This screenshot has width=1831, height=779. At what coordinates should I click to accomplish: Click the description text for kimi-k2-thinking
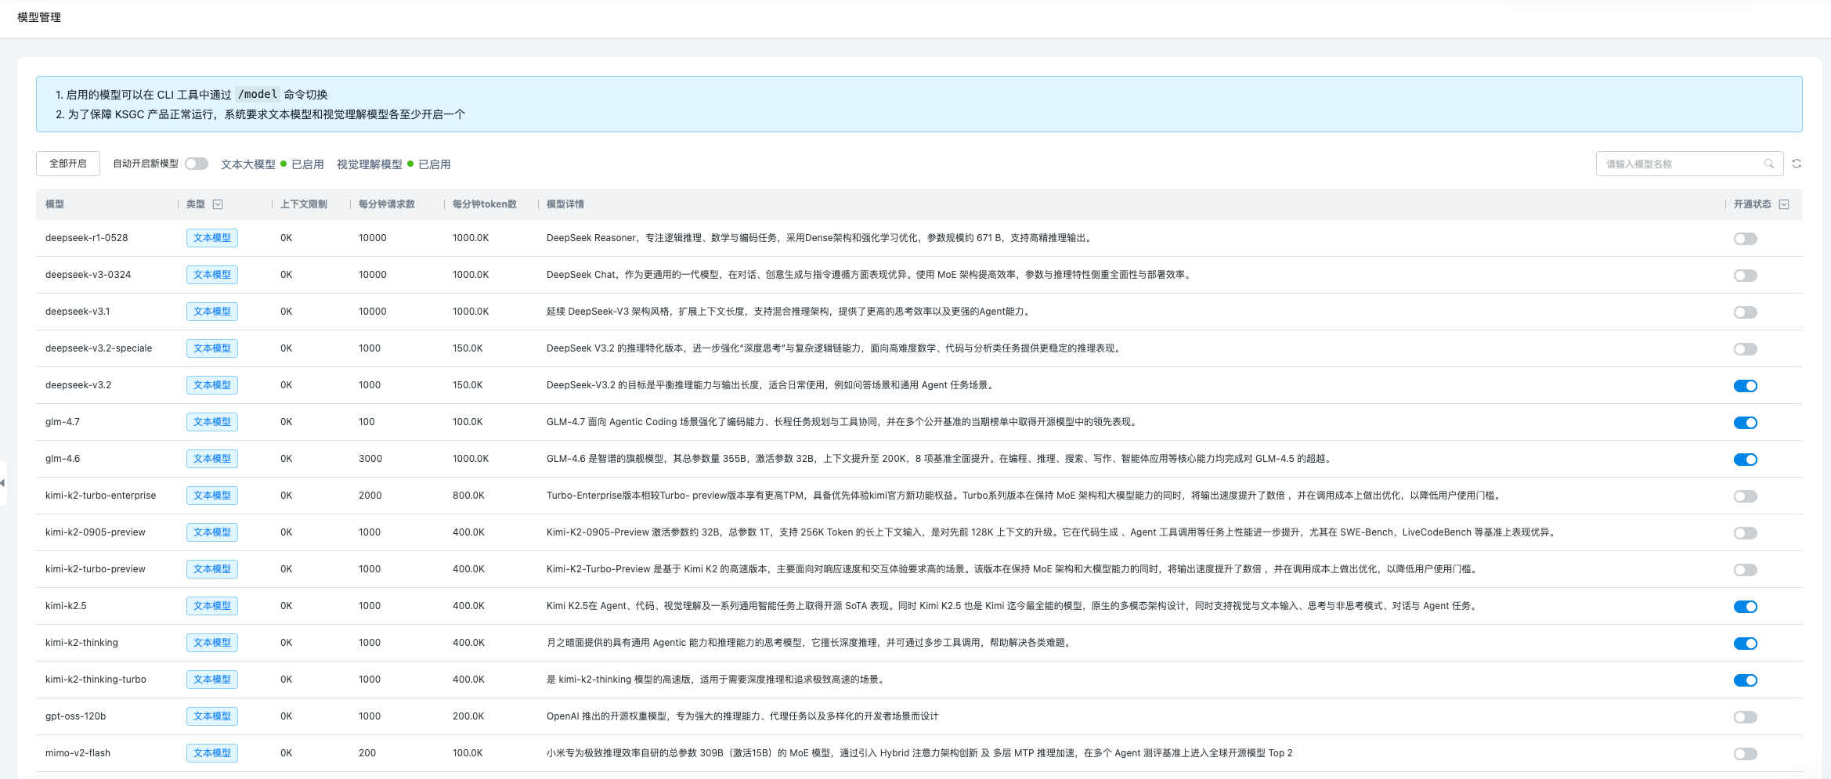809,643
